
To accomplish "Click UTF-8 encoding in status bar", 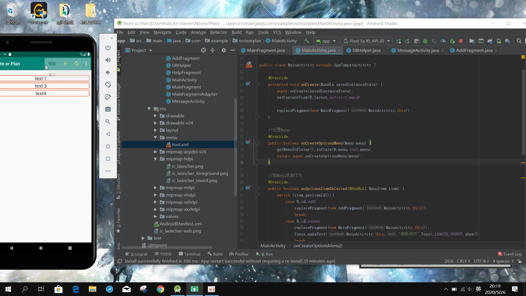I will [481, 261].
